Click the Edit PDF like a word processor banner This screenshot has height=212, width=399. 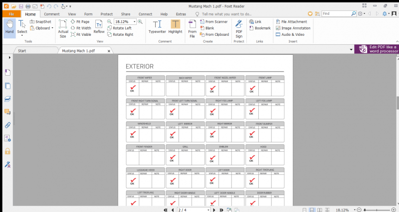point(377,49)
